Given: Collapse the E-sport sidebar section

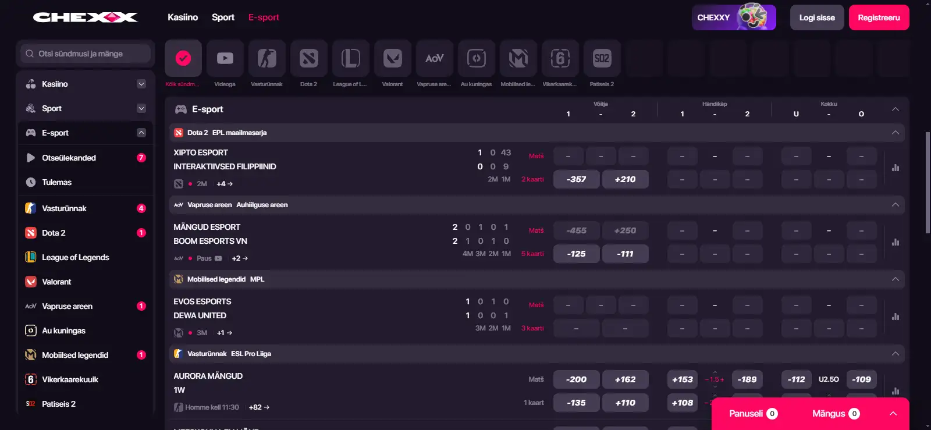Looking at the screenshot, I should 141,133.
